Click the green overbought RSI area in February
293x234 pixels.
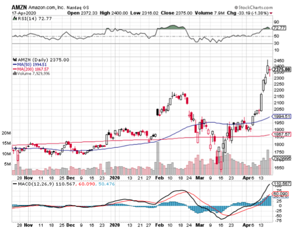172,27
